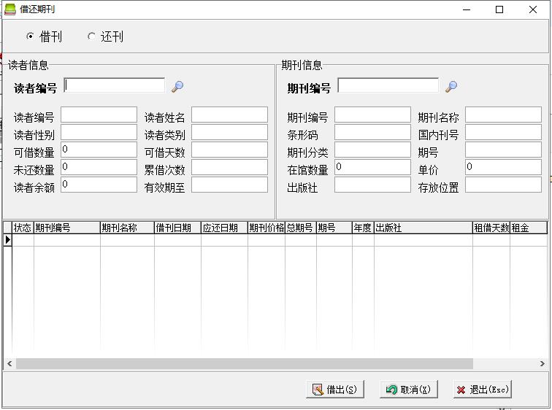Click the 期号 field in periodical info
Image resolution: width=552 pixels, height=410 pixels.
coord(503,150)
